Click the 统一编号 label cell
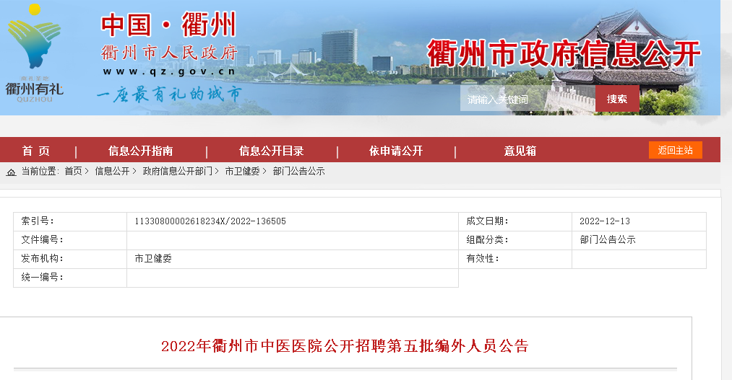Image resolution: width=732 pixels, height=380 pixels. (70, 278)
